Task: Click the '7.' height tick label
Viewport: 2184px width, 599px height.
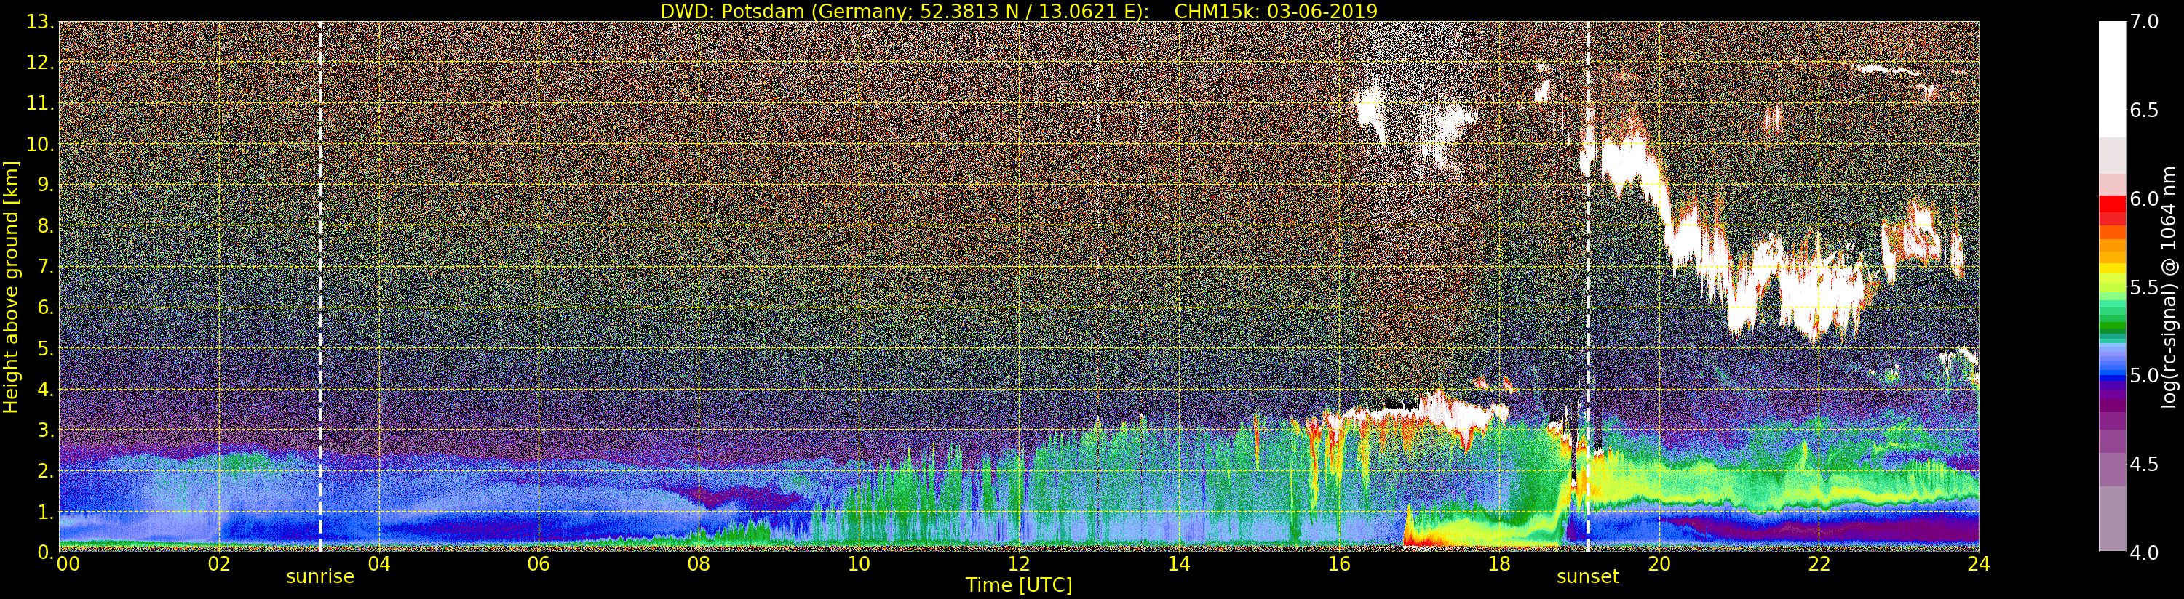Action: [46, 267]
